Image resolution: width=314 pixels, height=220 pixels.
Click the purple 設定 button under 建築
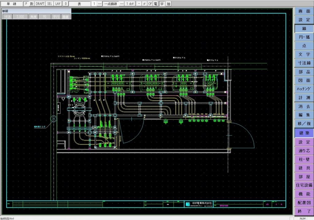pyautogui.click(x=304, y=142)
